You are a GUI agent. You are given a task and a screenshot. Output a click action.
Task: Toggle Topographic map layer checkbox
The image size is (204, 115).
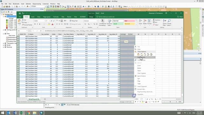[x=5, y=43]
